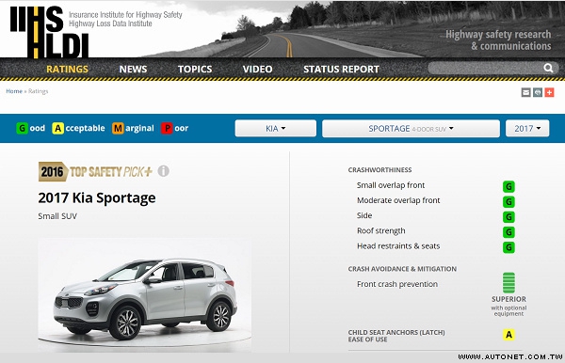Click the Front crash prevention link

tap(397, 284)
